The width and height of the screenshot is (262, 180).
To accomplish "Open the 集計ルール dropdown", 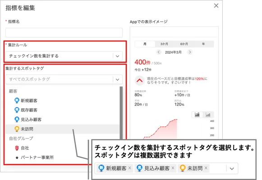I will [x=64, y=56].
